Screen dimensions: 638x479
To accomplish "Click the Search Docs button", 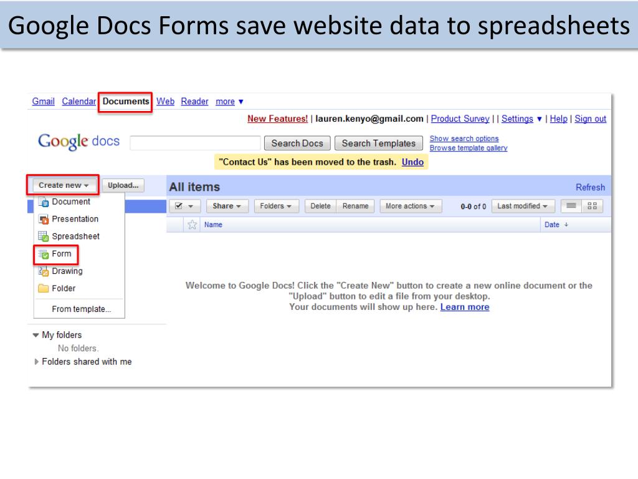I will [x=297, y=143].
